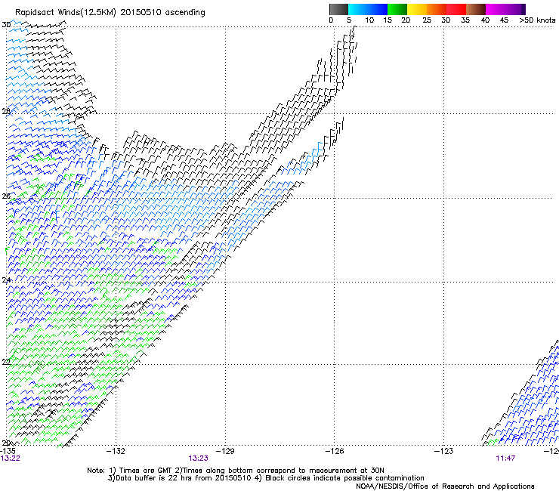
Task: Click the magenta 40-45 knots color segment
Action: 496,9
